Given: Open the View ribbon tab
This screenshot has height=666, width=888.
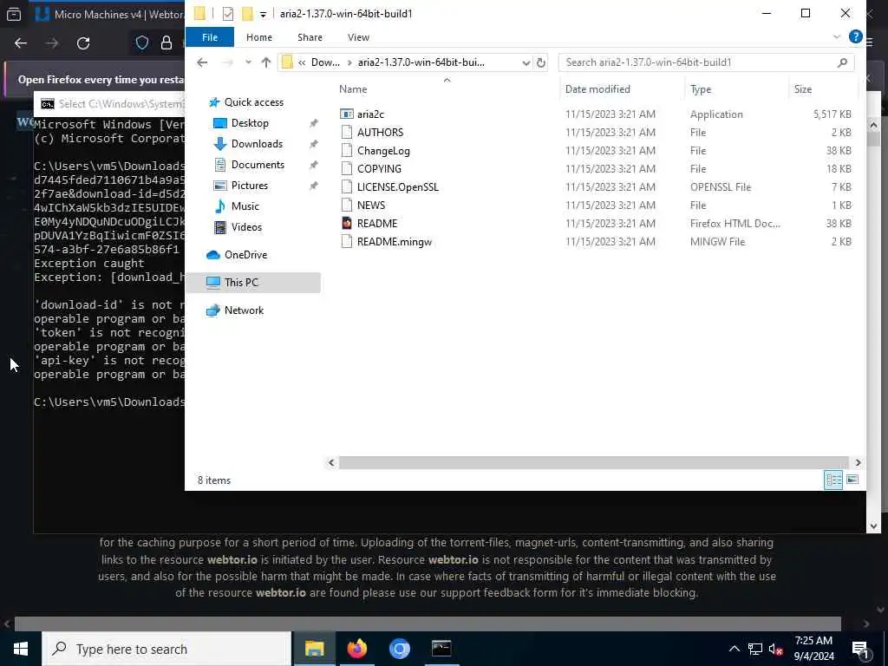Looking at the screenshot, I should (358, 36).
